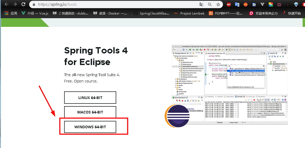Click the blue paintbrush extension icon
This screenshot has height=148, width=305.
tap(254, 4)
